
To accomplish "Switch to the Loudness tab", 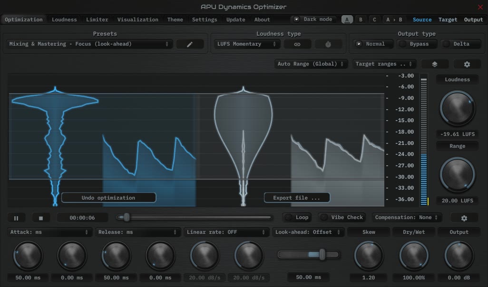I will [x=64, y=19].
